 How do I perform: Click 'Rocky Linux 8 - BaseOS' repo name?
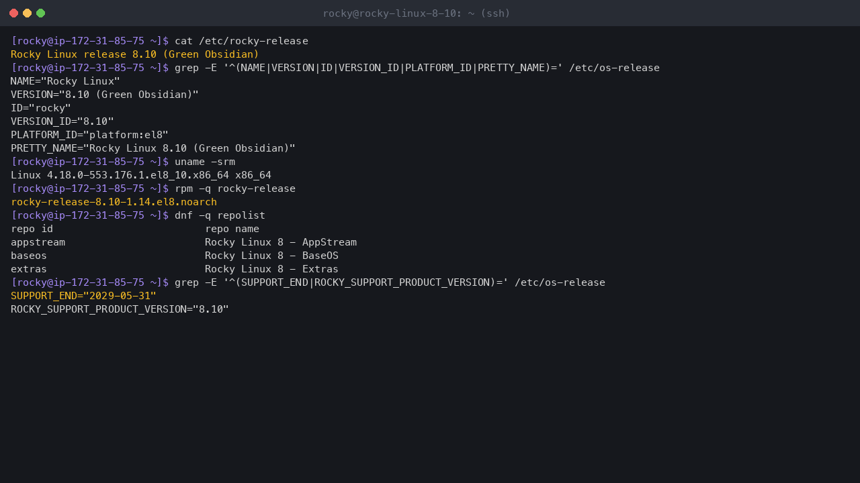pos(271,256)
